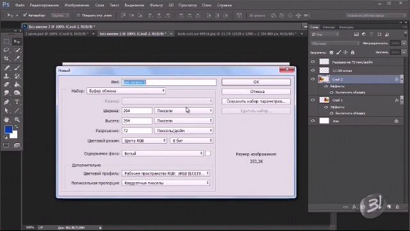This screenshot has width=410, height=231.
Task: Hide the Фон background layer
Action: click(x=313, y=121)
